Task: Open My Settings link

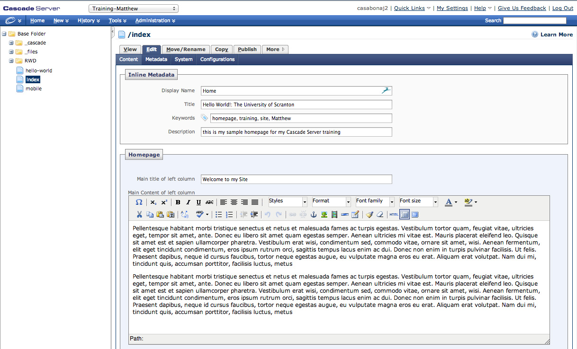Action: tap(452, 8)
